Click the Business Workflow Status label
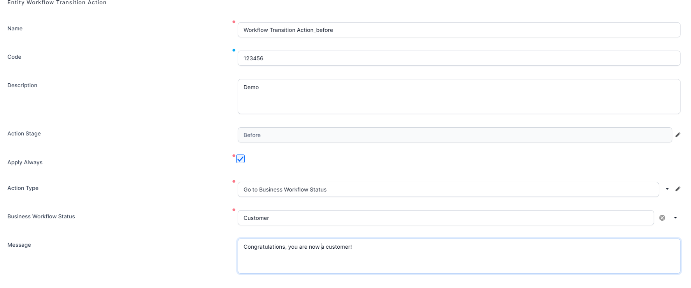Viewport: 691px width, 288px height. tap(41, 216)
